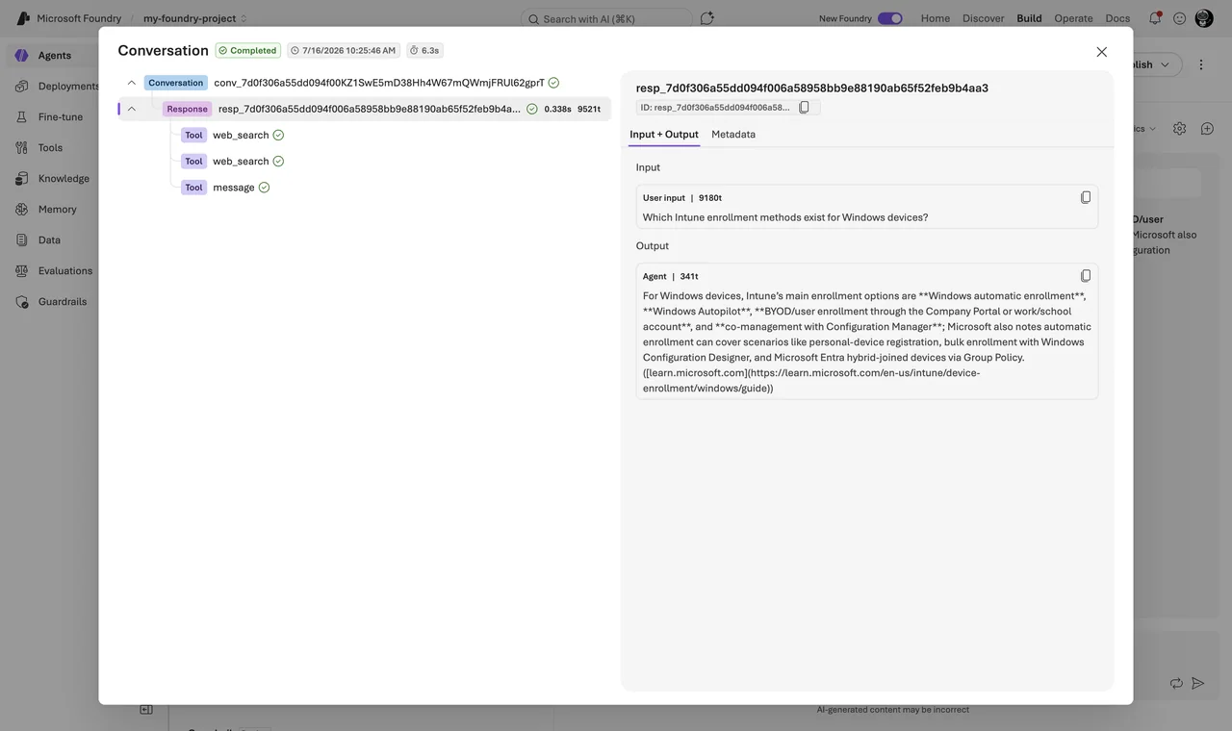This screenshot has width=1232, height=731.
Task: Click the 'Which Intune enrollment methods' input text
Action: (785, 217)
